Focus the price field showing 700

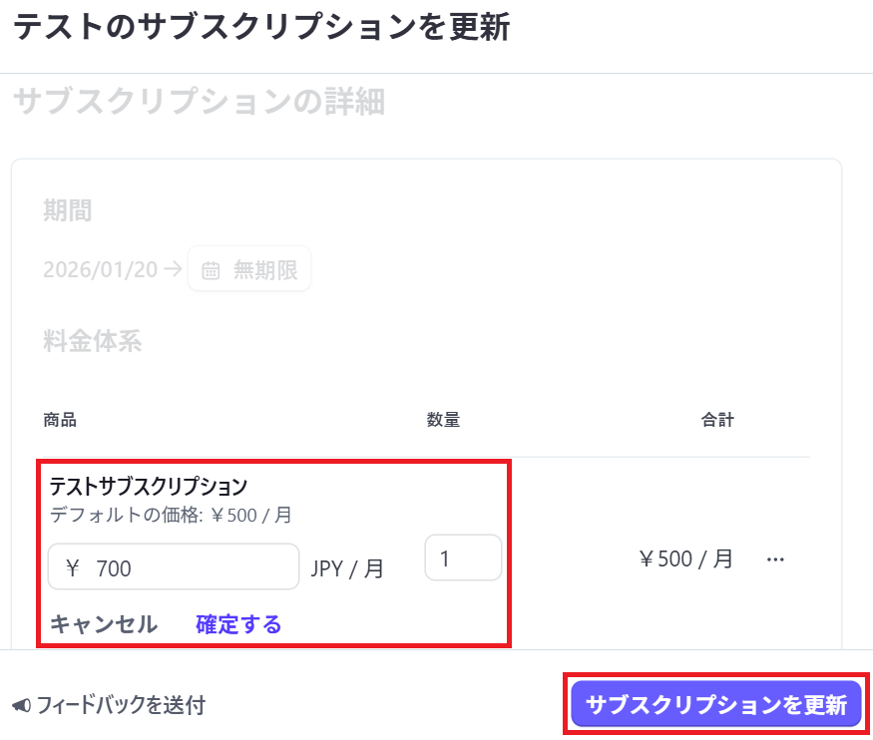[190, 567]
